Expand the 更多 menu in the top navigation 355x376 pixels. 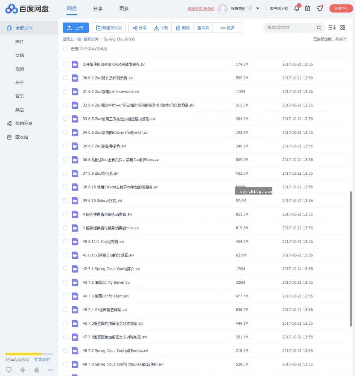[x=124, y=8]
